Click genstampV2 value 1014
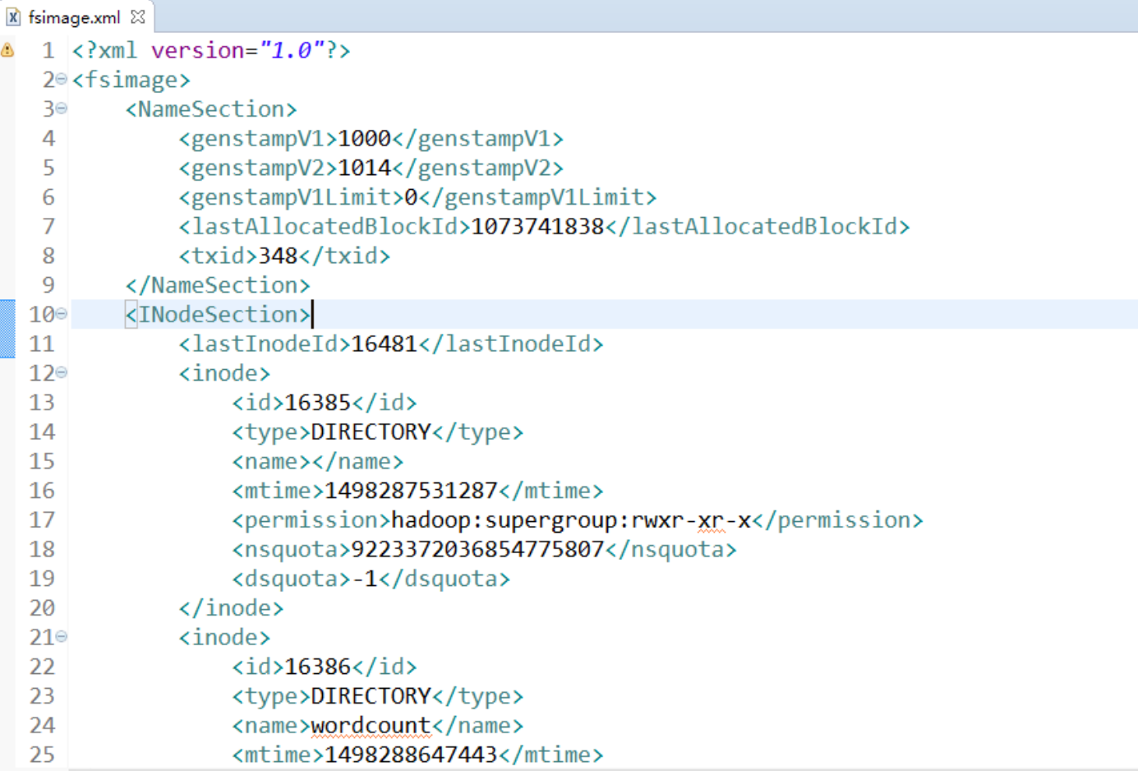 click(x=364, y=168)
